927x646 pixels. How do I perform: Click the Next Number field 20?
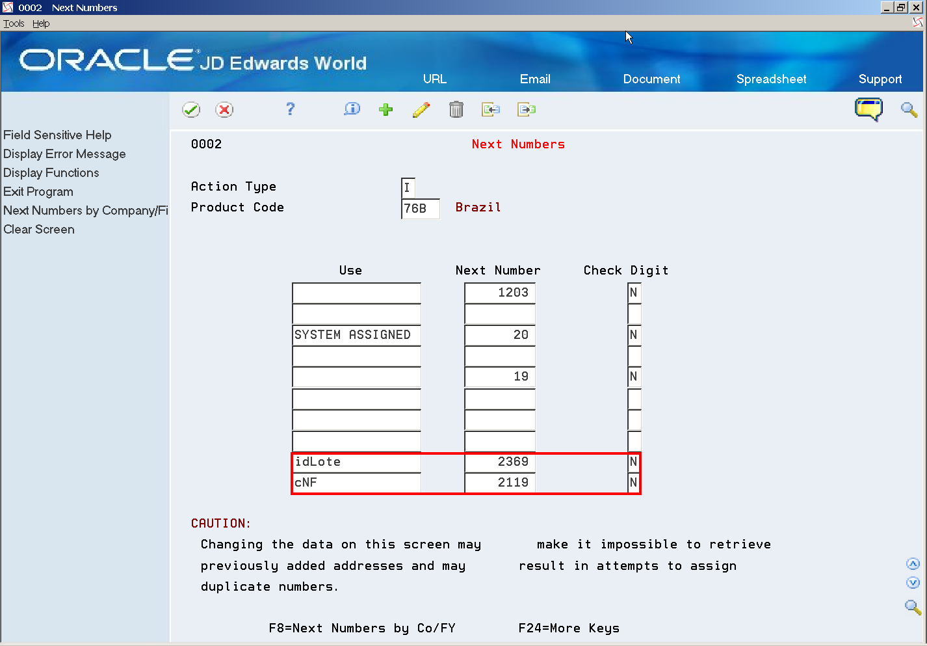[x=500, y=335]
